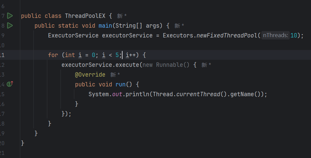Click the author hint next to main method
Screen dimensions: 311x158
pos(179,26)
